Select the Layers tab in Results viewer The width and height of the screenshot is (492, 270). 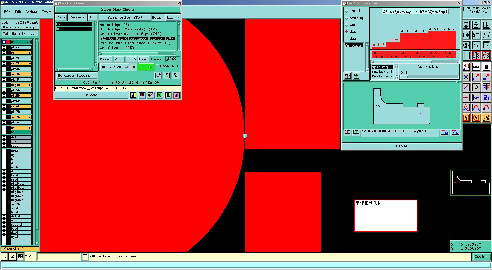(77, 17)
